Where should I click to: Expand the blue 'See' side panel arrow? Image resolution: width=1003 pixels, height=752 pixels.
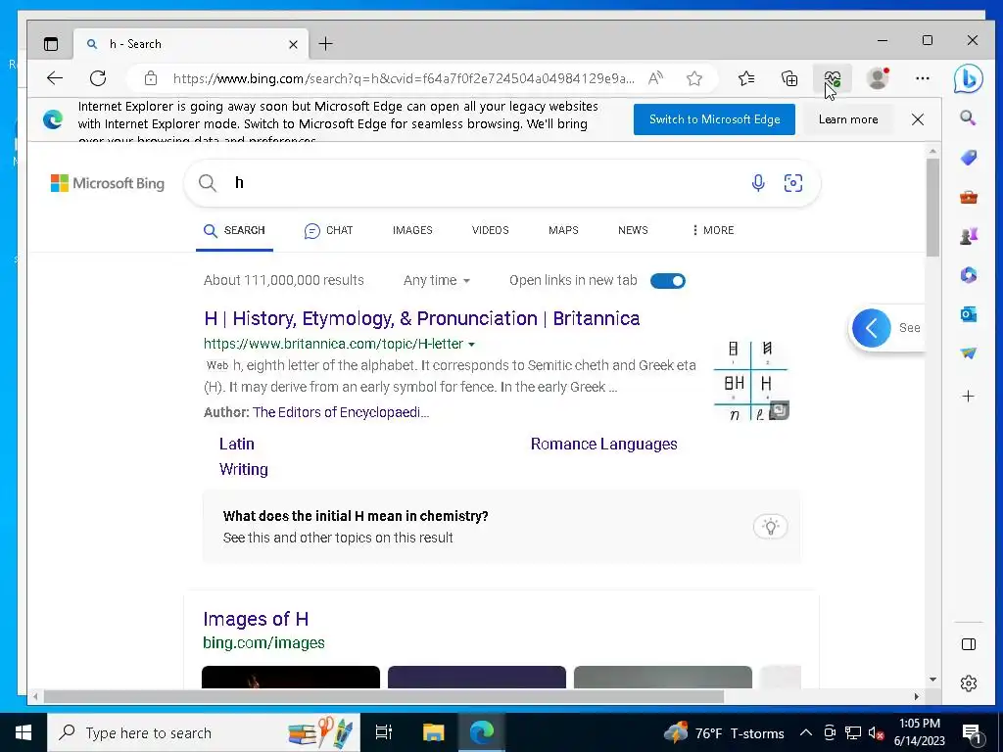click(x=871, y=328)
